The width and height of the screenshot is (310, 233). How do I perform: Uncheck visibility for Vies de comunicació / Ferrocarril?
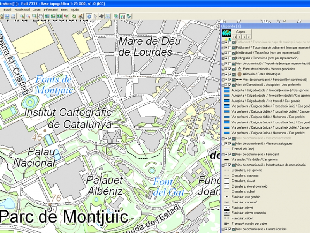[226, 154]
